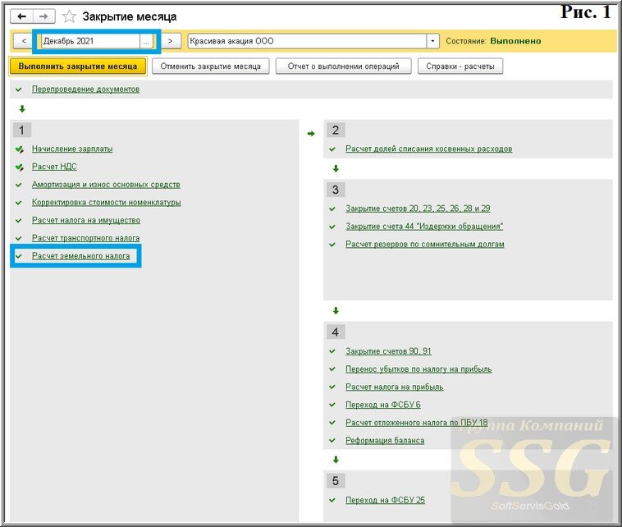The height and width of the screenshot is (527, 622).
Task: Click checkmark beside Закрытие счета 44
Action: coord(332,227)
